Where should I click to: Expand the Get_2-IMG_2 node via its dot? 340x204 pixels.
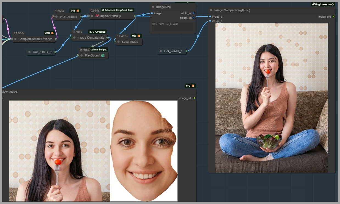(30, 52)
